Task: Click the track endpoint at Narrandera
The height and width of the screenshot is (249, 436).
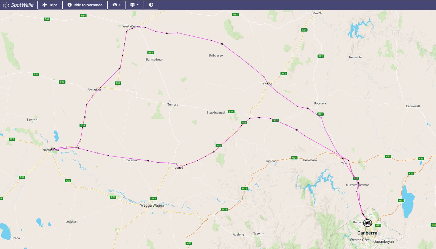Action: click(51, 149)
